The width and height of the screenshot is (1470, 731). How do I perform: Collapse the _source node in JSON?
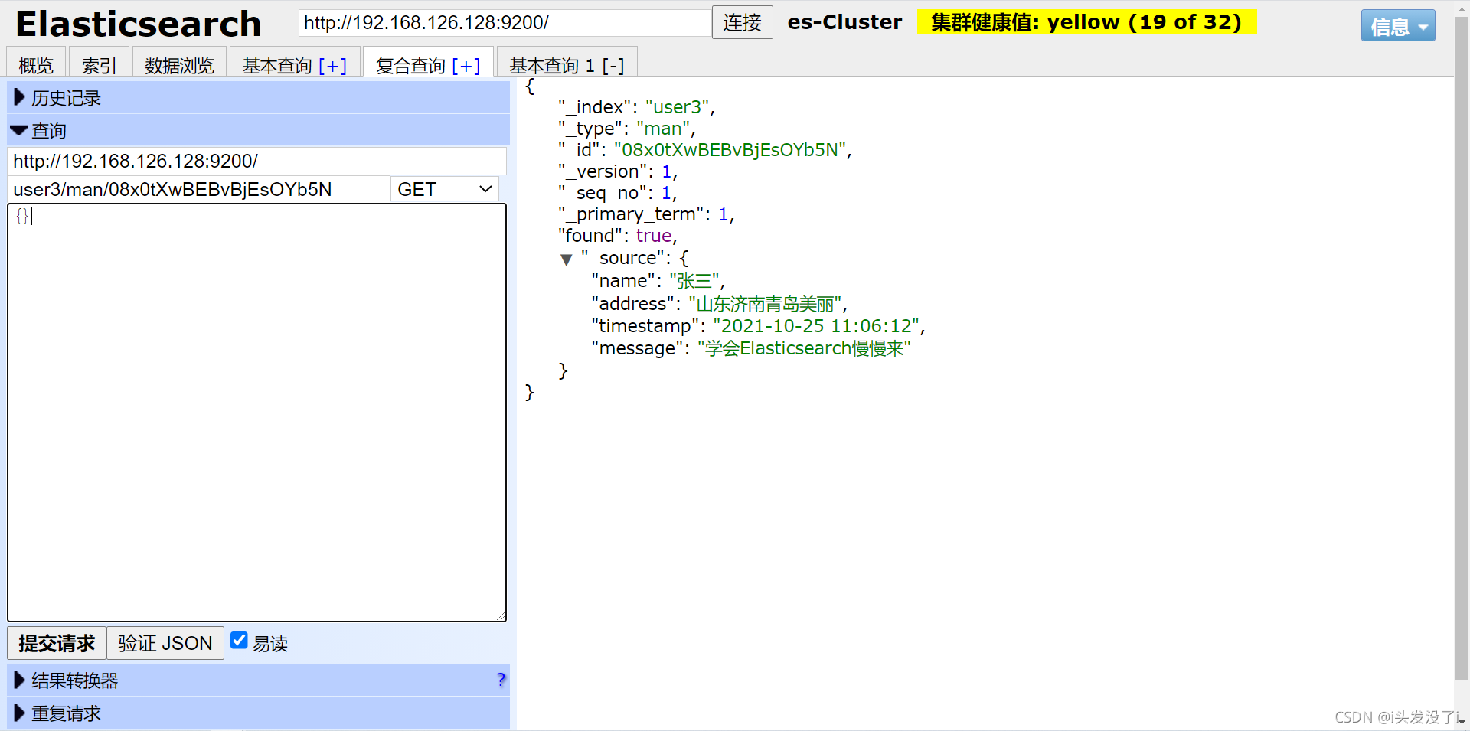pyautogui.click(x=567, y=259)
